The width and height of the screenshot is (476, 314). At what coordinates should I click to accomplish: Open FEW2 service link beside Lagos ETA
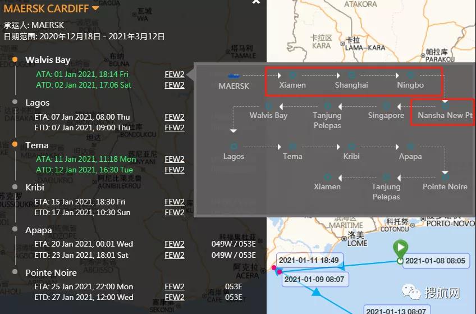pos(174,117)
